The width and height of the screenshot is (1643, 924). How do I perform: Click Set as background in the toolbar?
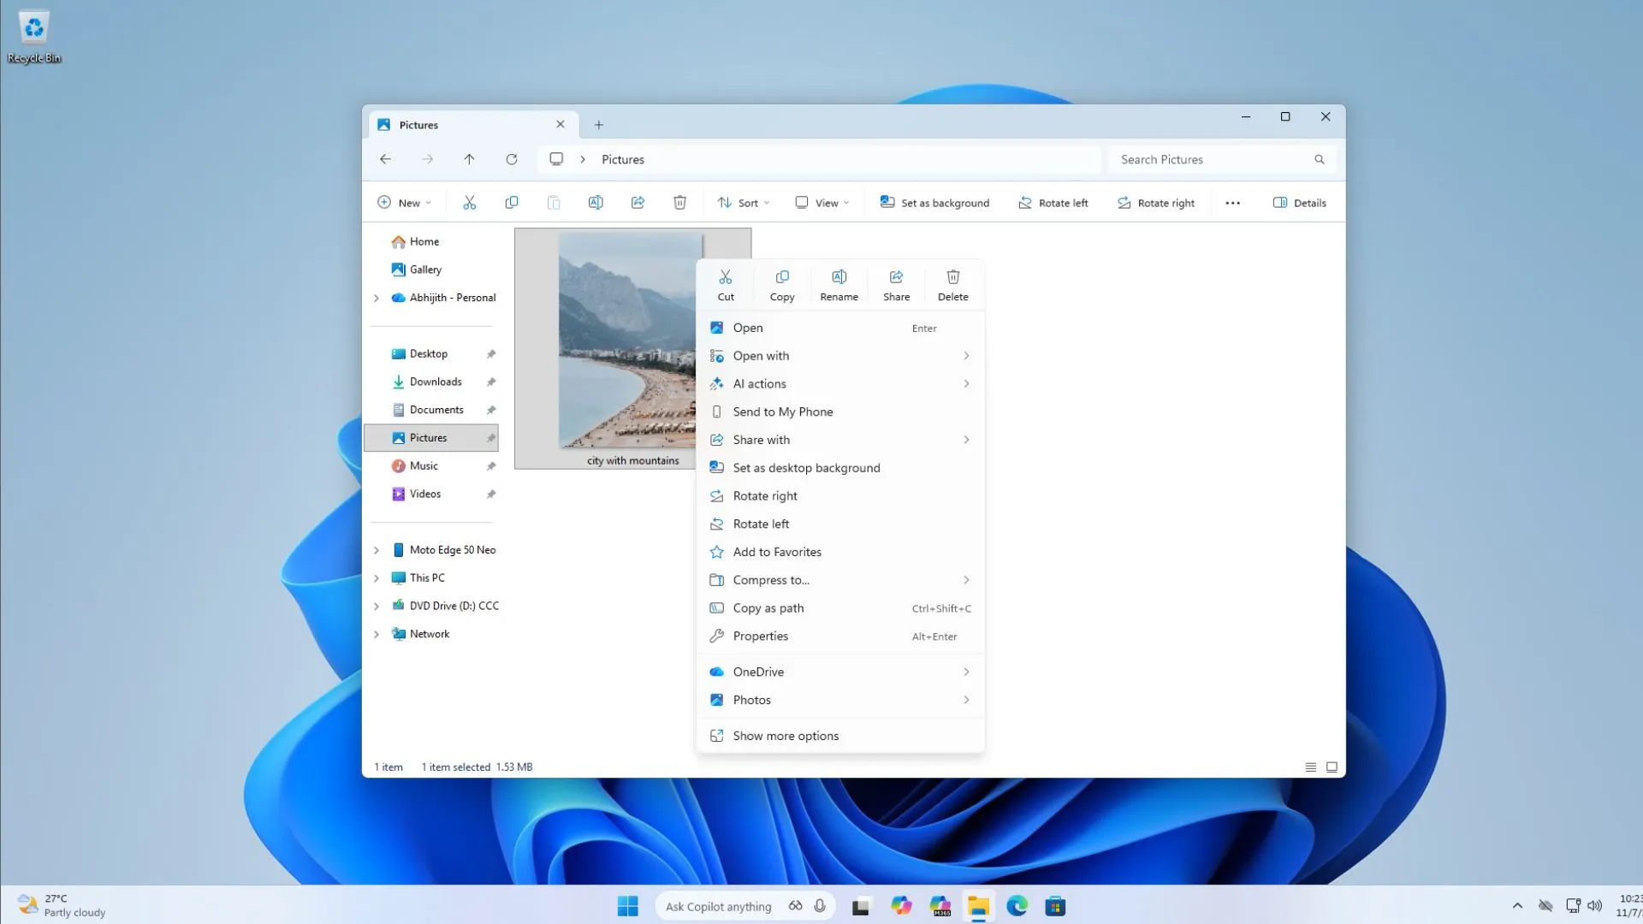(934, 203)
